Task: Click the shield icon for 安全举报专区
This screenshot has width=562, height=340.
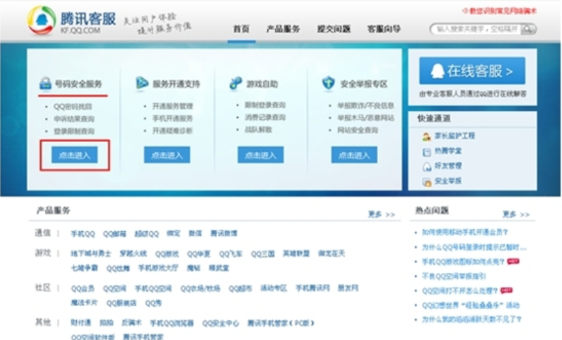Action: tap(329, 83)
